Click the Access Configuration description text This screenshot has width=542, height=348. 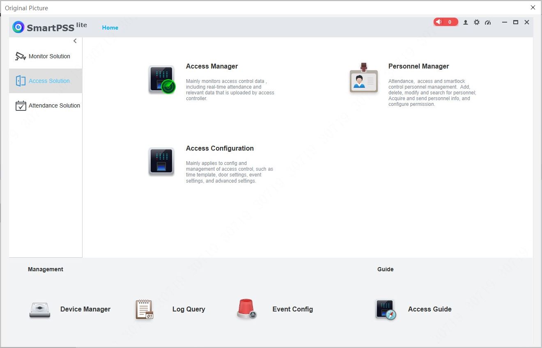(230, 172)
